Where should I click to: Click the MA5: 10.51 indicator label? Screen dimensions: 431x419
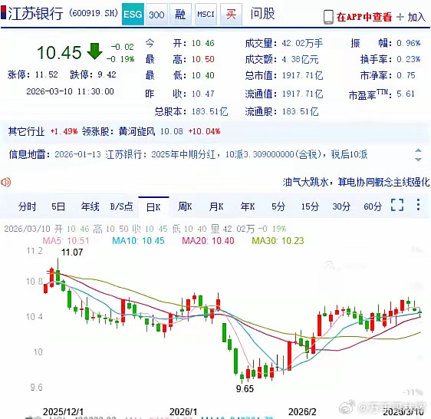pyautogui.click(x=66, y=241)
